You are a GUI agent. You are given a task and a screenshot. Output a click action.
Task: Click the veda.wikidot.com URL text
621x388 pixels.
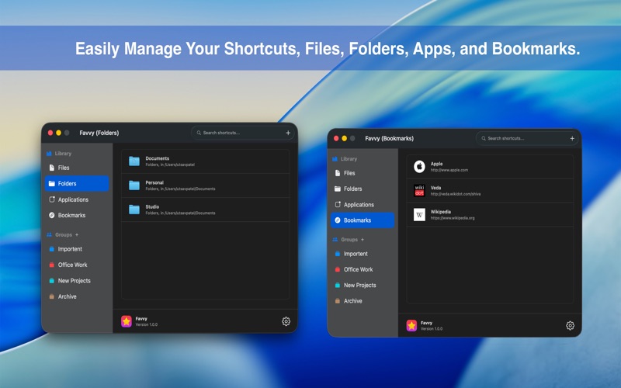[456, 195]
